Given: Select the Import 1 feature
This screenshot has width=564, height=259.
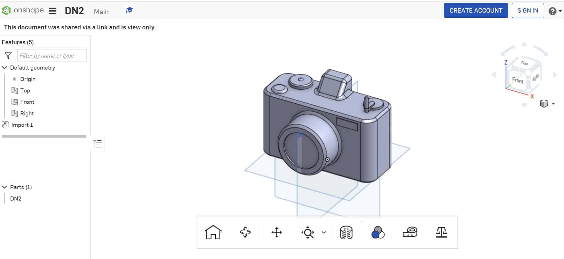Looking at the screenshot, I should coord(22,125).
